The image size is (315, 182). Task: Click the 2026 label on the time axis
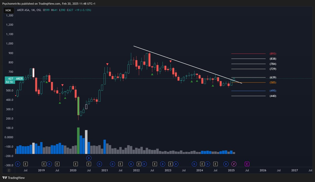point(263,170)
